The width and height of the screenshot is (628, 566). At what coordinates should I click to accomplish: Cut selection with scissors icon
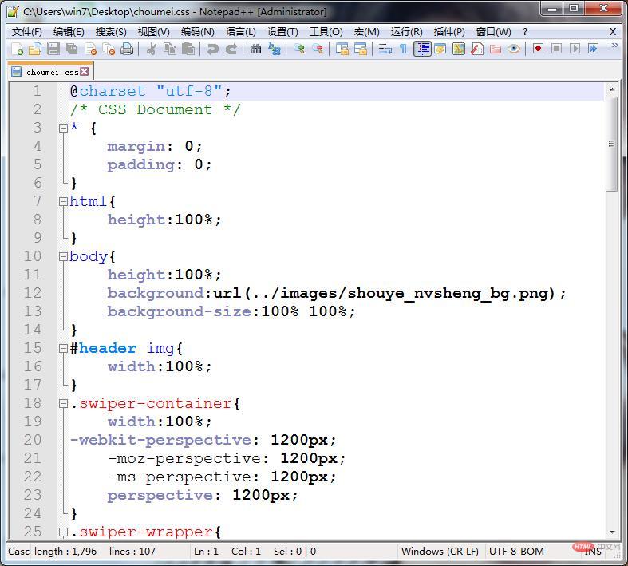[152, 49]
